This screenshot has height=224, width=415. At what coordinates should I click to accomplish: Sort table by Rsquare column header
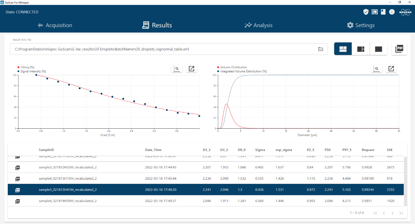[368, 150]
